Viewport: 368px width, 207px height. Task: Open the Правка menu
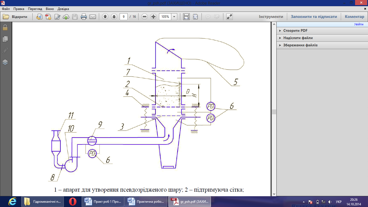(19, 9)
